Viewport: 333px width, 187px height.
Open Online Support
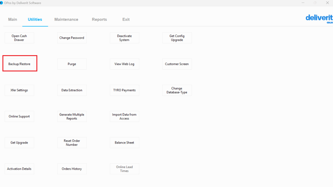pos(19,116)
